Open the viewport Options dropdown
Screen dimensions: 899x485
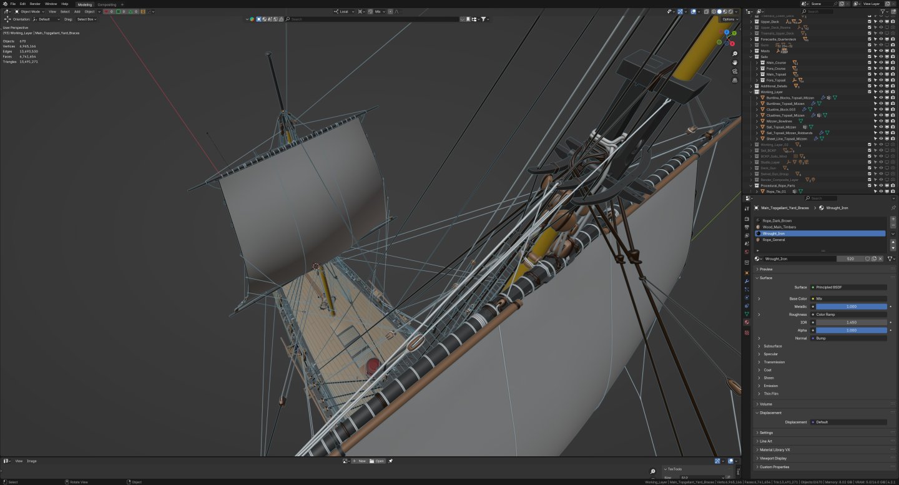[730, 19]
